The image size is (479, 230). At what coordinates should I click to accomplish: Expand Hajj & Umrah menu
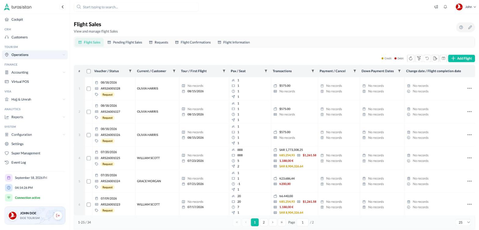(35, 99)
